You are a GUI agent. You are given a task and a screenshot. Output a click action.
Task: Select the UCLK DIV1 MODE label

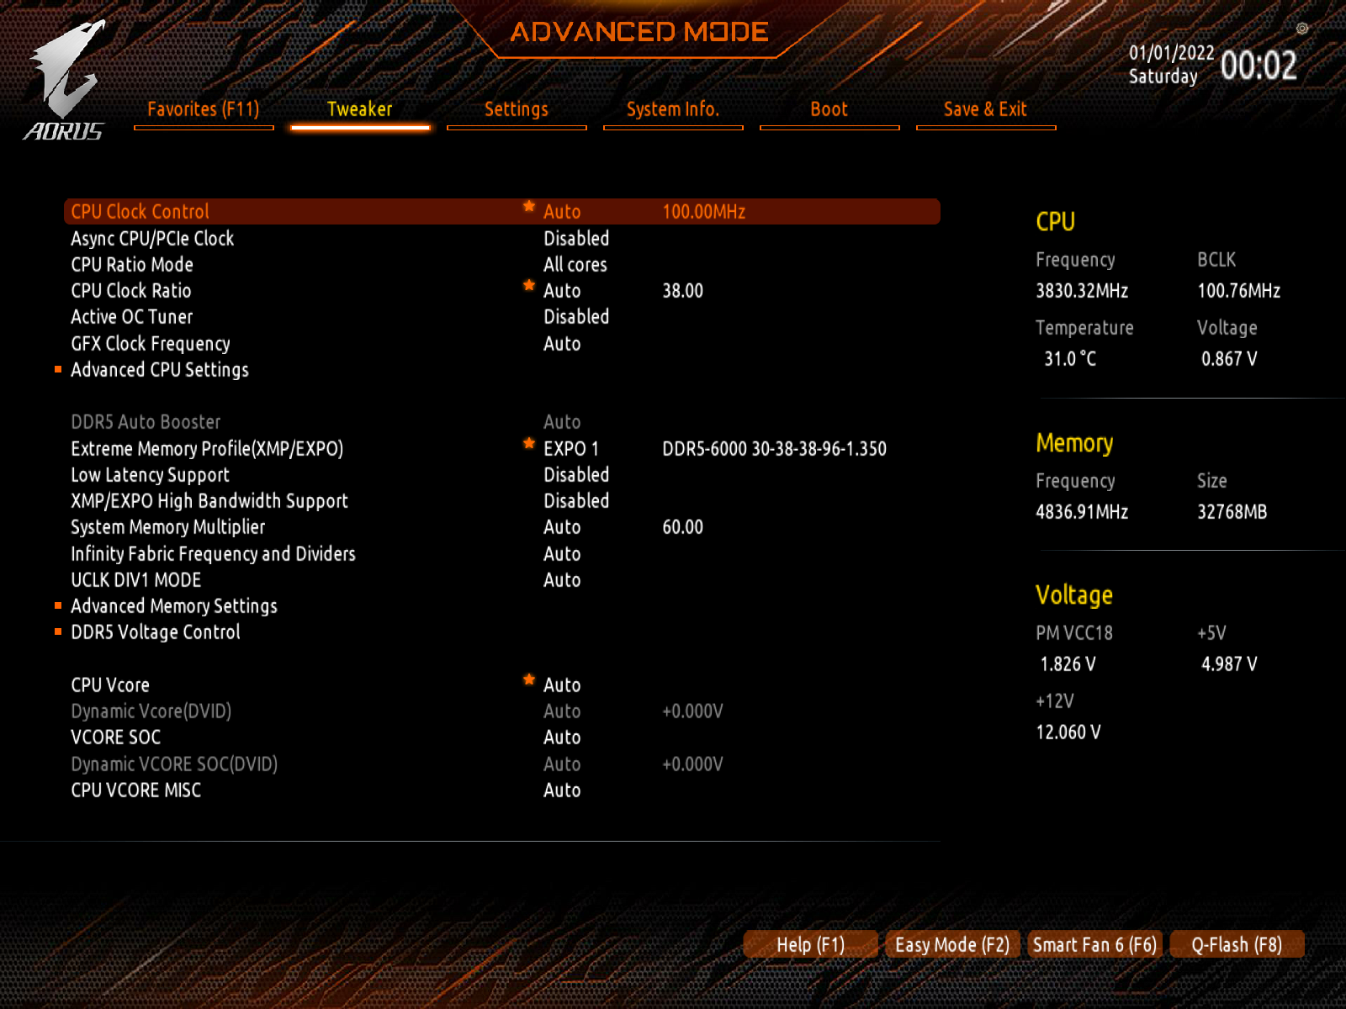pyautogui.click(x=136, y=580)
